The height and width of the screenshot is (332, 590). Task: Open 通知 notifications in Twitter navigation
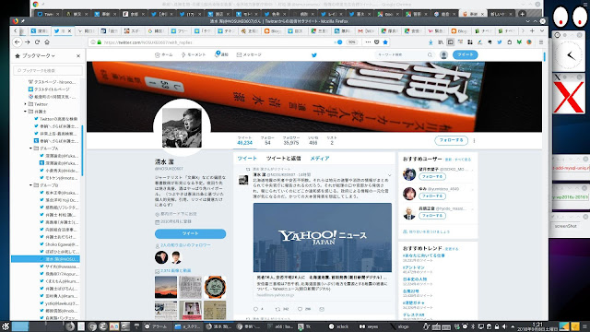point(221,54)
